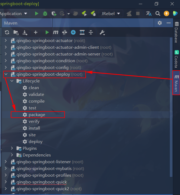
Task: Click the Maven side tab
Action: tap(176, 83)
